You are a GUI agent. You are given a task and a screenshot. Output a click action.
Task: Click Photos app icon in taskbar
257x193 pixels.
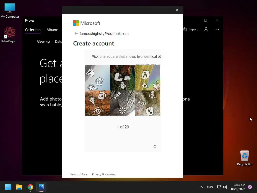click(41, 187)
